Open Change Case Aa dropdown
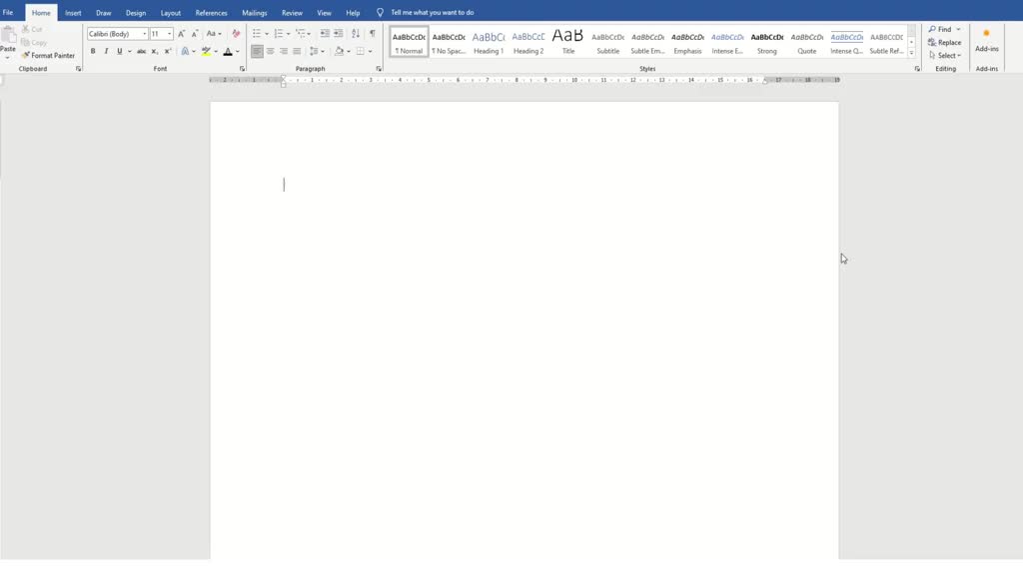 coord(214,33)
